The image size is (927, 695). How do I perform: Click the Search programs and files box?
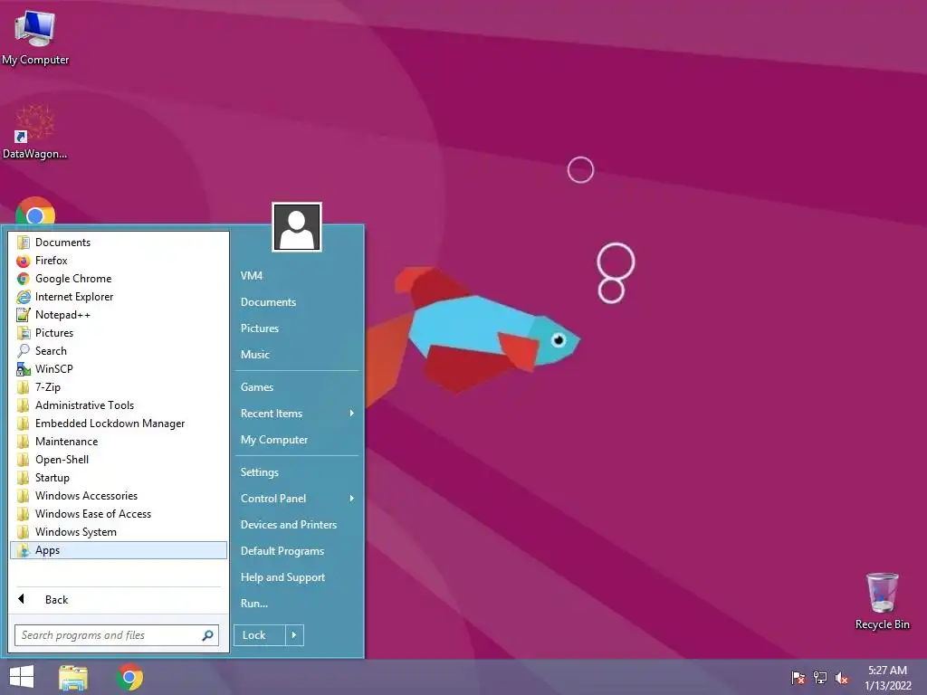(x=117, y=635)
